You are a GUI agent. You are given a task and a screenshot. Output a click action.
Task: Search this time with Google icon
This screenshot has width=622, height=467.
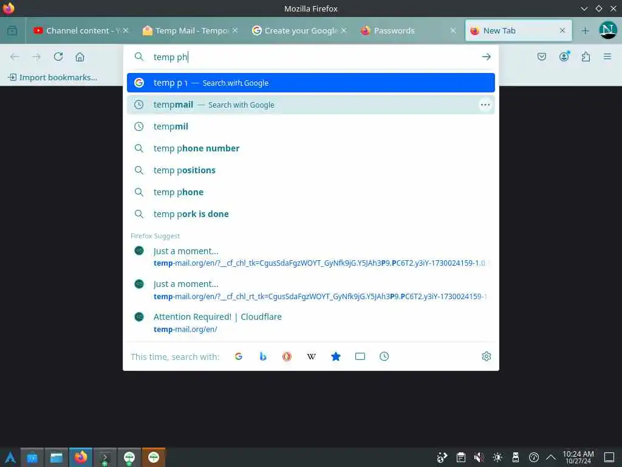238,356
